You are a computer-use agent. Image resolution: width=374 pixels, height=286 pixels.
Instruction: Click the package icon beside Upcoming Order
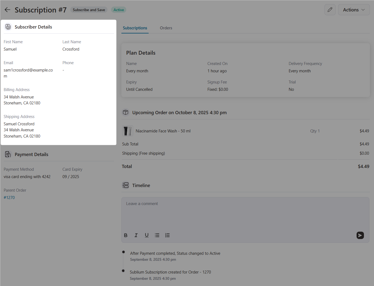tap(125, 112)
